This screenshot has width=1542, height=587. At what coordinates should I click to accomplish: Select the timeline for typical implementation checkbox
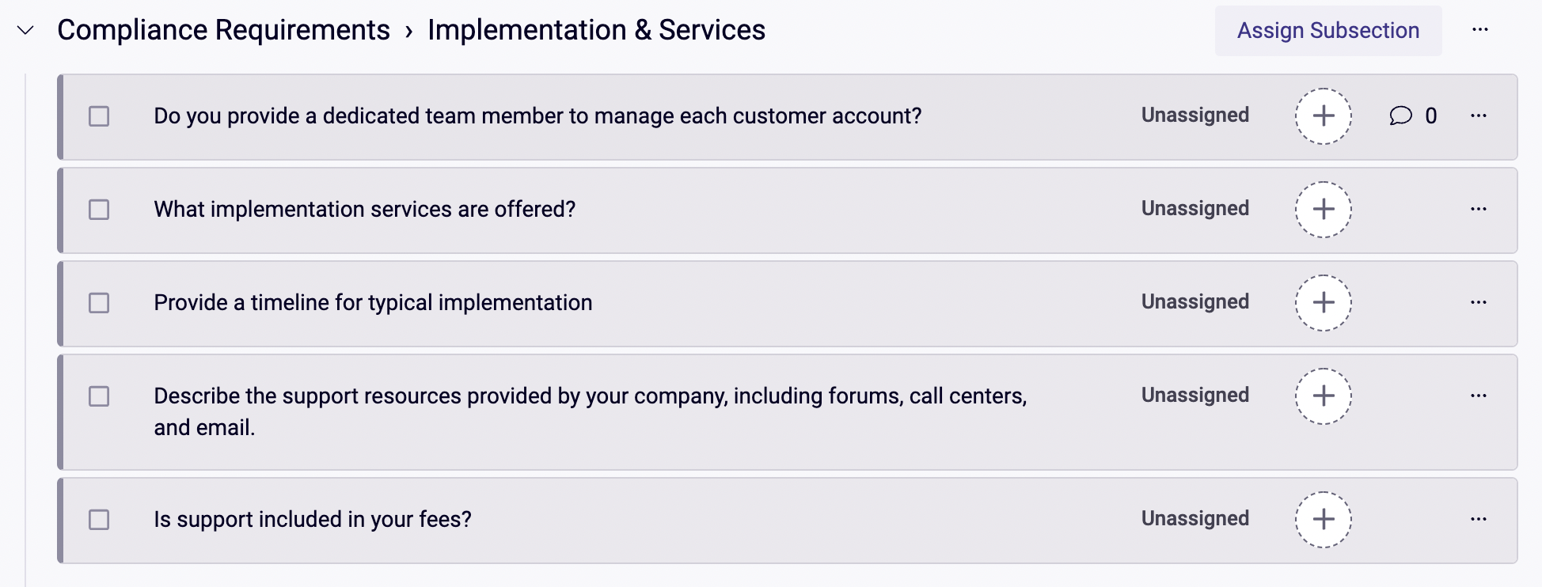pyautogui.click(x=99, y=303)
